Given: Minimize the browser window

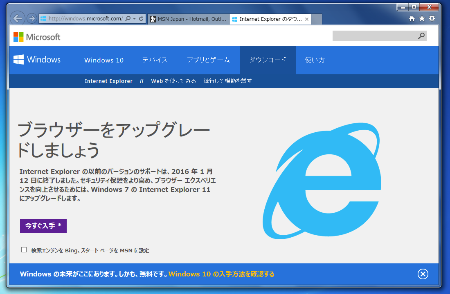Looking at the screenshot, I should 403,7.
